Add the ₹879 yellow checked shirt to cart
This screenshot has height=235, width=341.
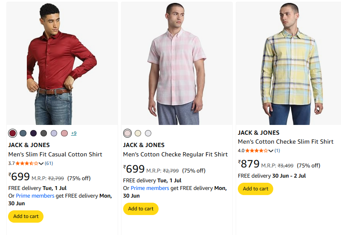[x=255, y=189]
